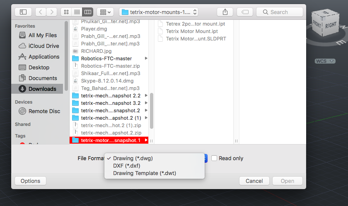The image size is (348, 206).
Task: Expand arrow of tetrix-mech...napshot 3.2
Action: pos(146,103)
